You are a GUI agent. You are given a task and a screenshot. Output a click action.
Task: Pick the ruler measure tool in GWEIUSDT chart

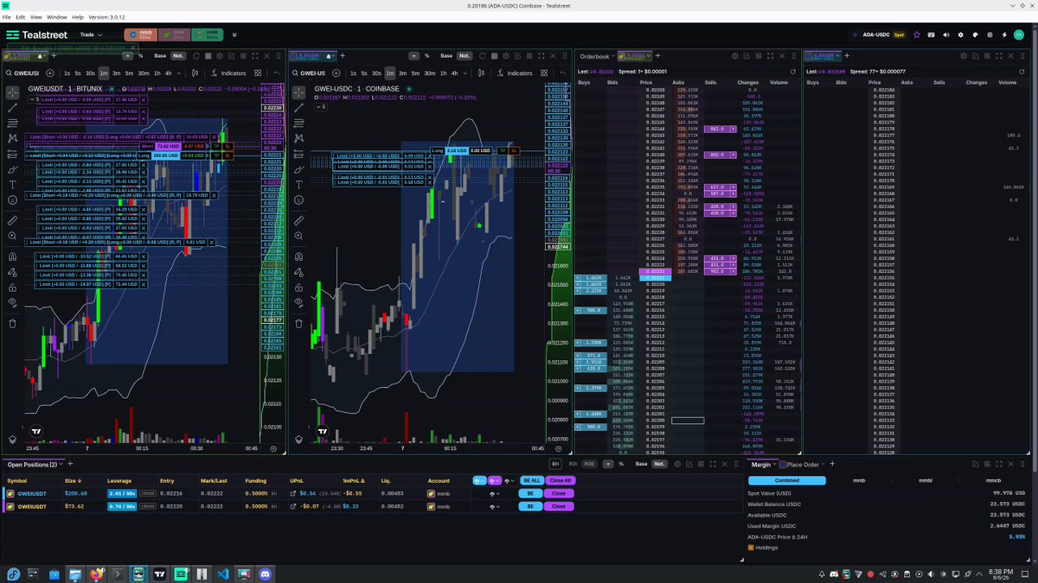tap(12, 220)
